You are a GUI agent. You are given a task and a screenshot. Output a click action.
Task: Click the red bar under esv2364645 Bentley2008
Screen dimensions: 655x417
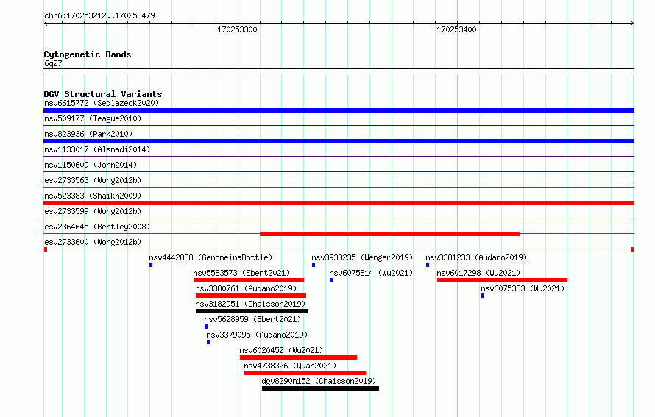390,234
